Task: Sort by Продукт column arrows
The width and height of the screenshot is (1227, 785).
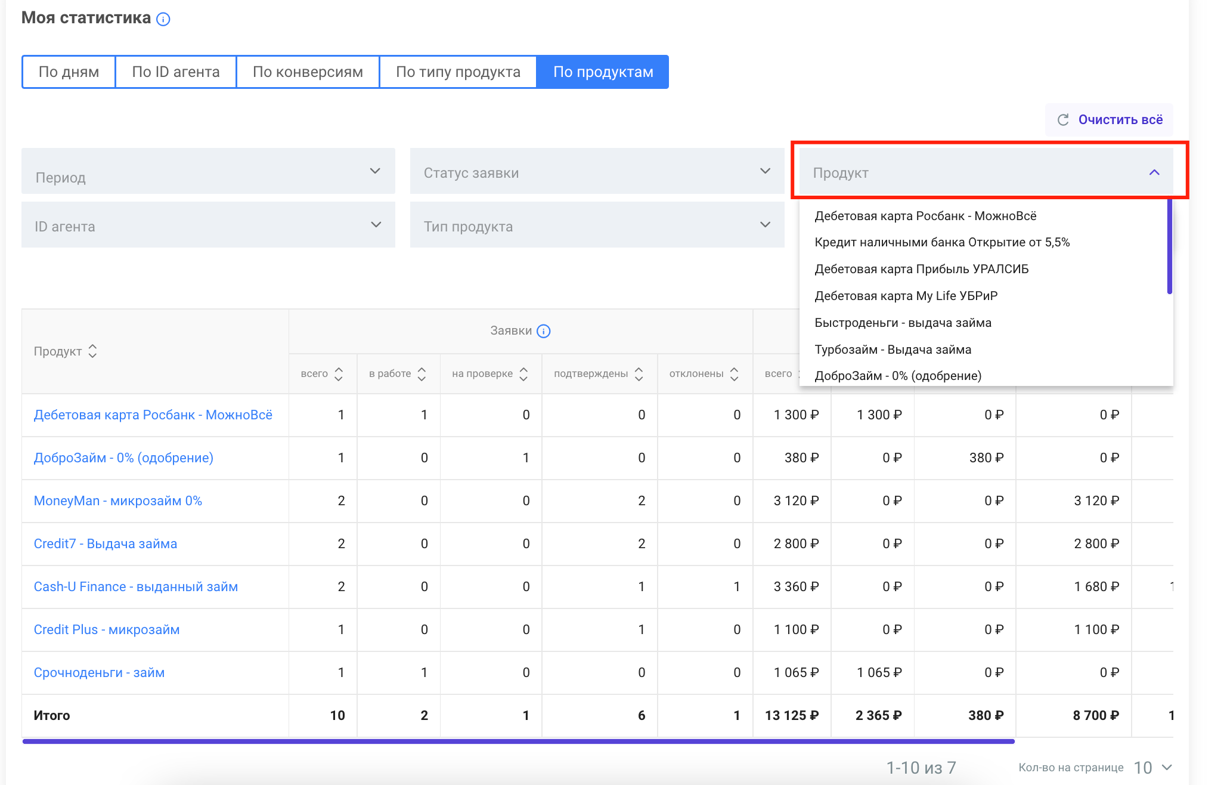Action: [92, 351]
